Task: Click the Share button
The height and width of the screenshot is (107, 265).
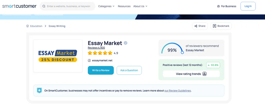Action: (x=200, y=26)
